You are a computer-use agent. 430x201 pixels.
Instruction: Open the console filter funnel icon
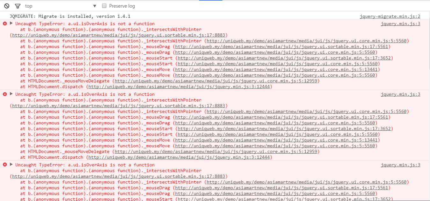pyautogui.click(x=18, y=6)
